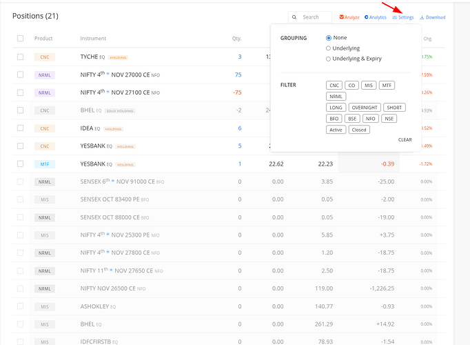Filter by Closed positions
The width and height of the screenshot is (470, 345).
[359, 130]
